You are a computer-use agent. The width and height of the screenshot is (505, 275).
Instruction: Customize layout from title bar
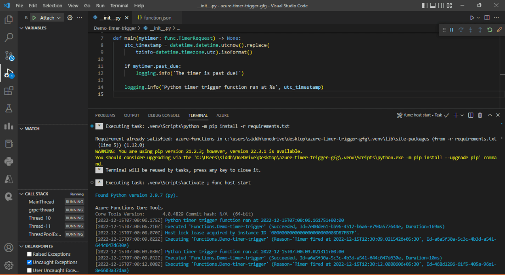[449, 5]
